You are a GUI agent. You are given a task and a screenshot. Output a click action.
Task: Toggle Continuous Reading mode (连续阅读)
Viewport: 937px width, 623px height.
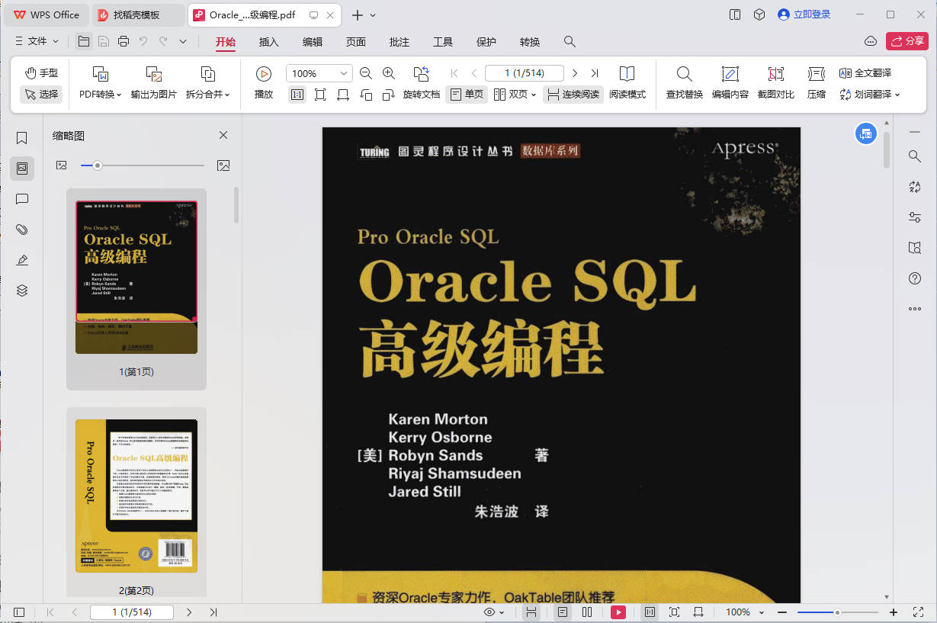click(573, 95)
